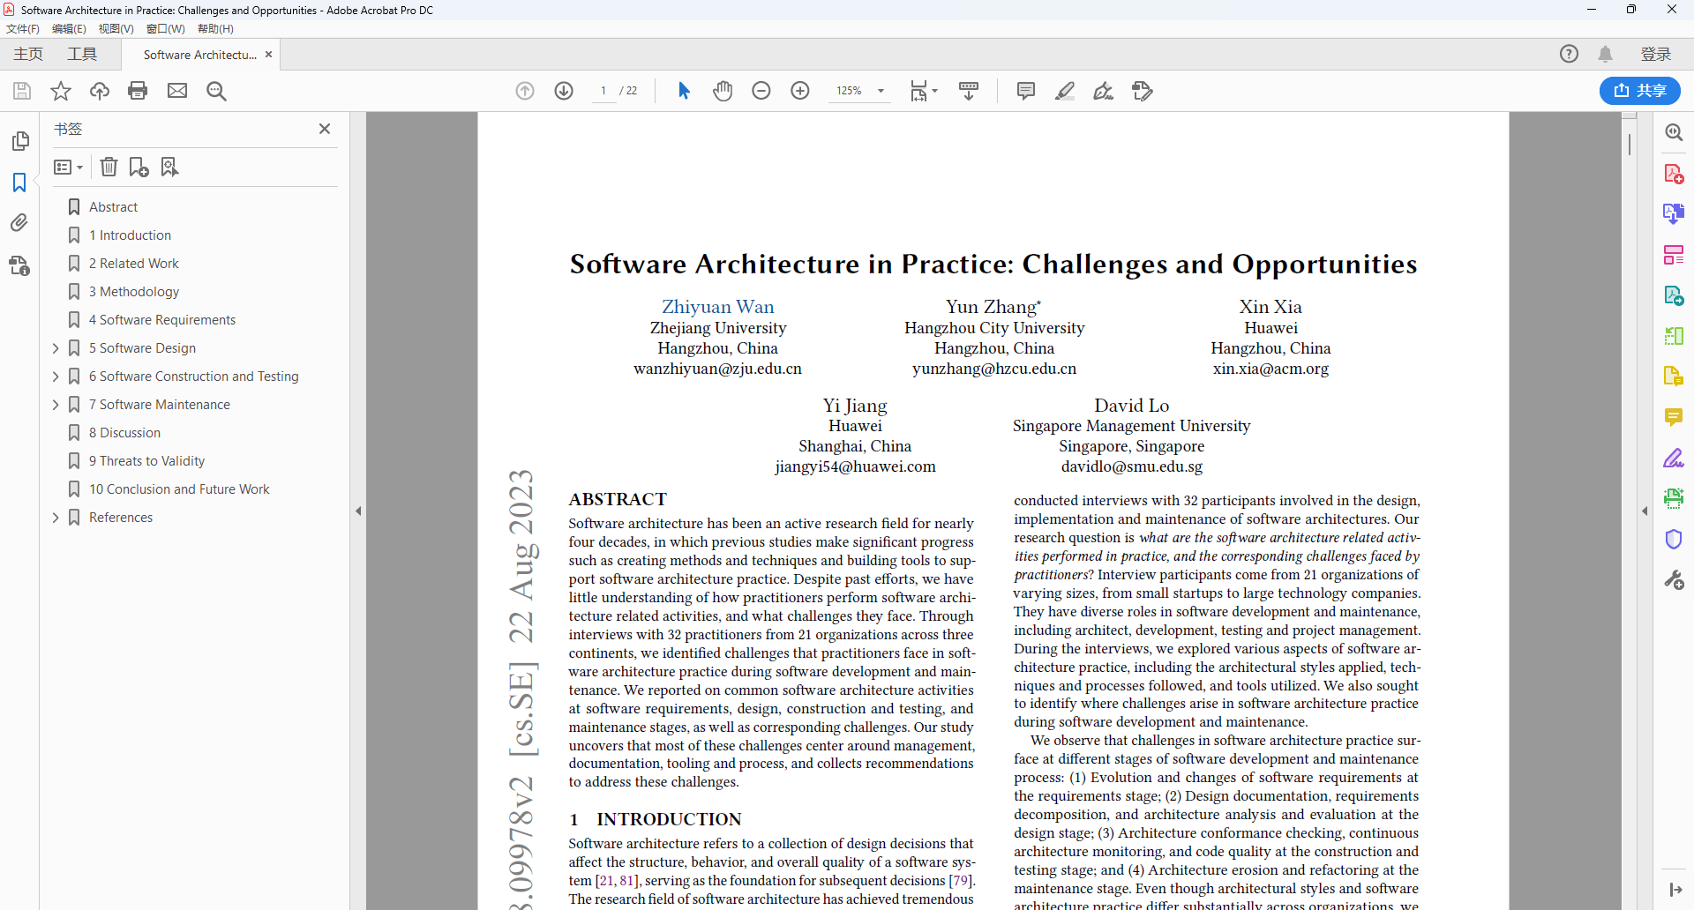Print the document
The width and height of the screenshot is (1694, 910).
point(138,91)
